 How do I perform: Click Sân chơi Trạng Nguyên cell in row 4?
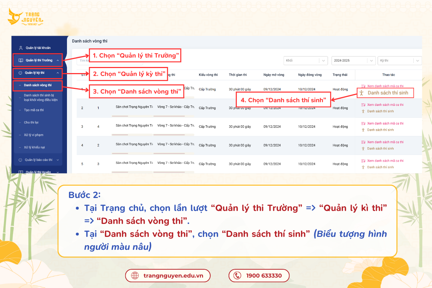134,144
